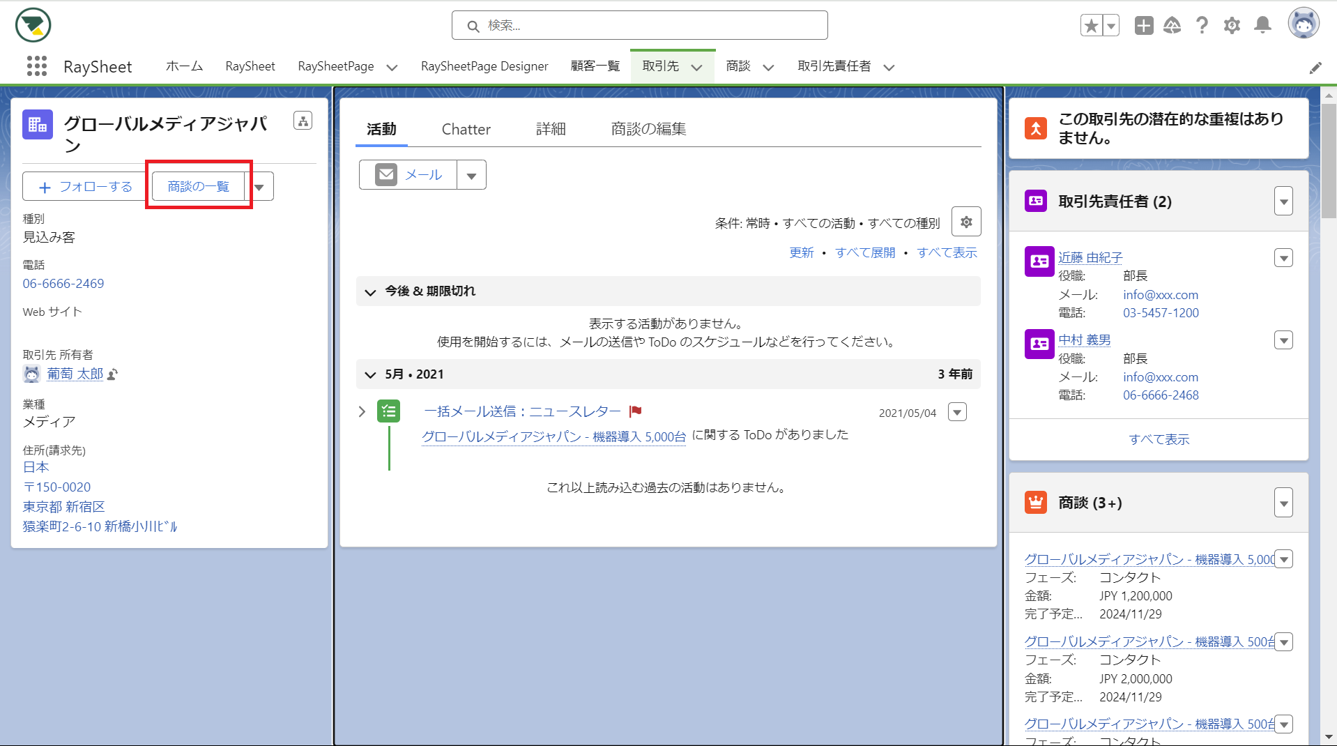The image size is (1337, 746).
Task: Click phone number 06-6666-2469
Action: pyautogui.click(x=63, y=284)
